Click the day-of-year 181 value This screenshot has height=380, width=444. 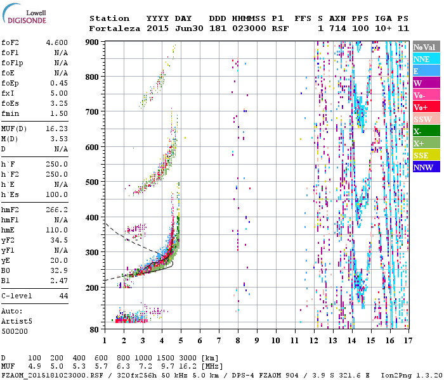(218, 28)
